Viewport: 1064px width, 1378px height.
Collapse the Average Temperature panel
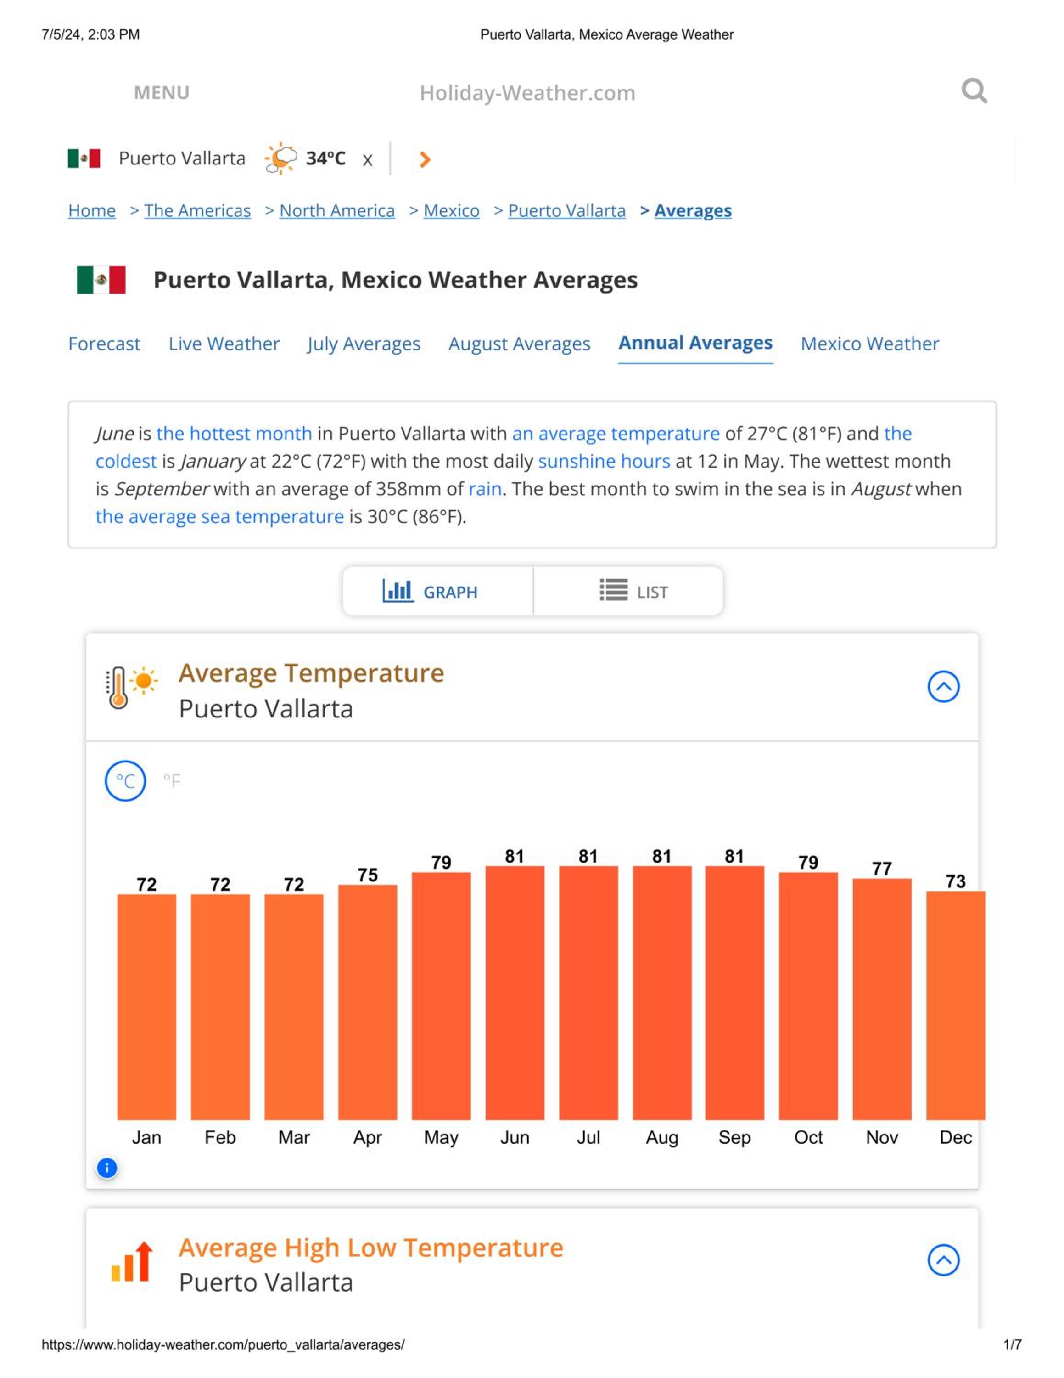tap(943, 687)
